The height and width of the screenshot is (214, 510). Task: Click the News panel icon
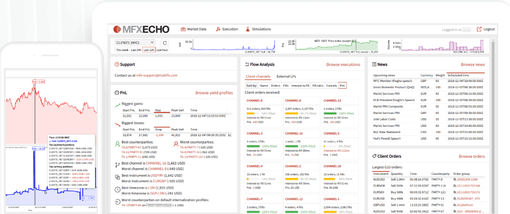(x=373, y=64)
